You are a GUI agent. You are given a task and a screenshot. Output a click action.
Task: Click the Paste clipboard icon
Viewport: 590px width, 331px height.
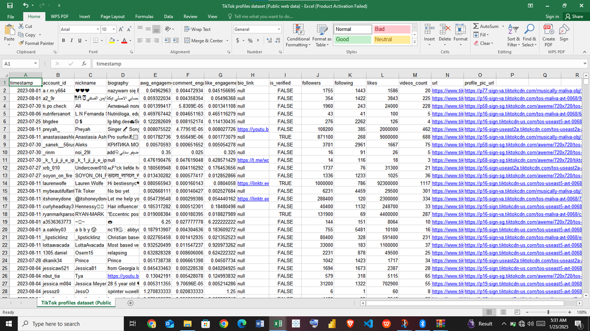9,29
